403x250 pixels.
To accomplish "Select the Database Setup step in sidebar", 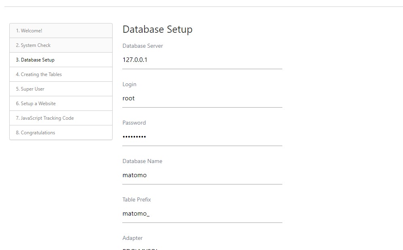I will (x=35, y=60).
